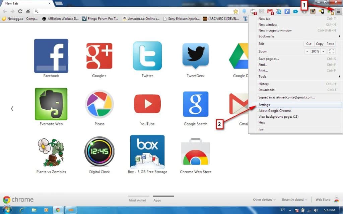The height and width of the screenshot is (214, 343).
Task: Open the Gmail checker extension icon
Action: coord(270,11)
